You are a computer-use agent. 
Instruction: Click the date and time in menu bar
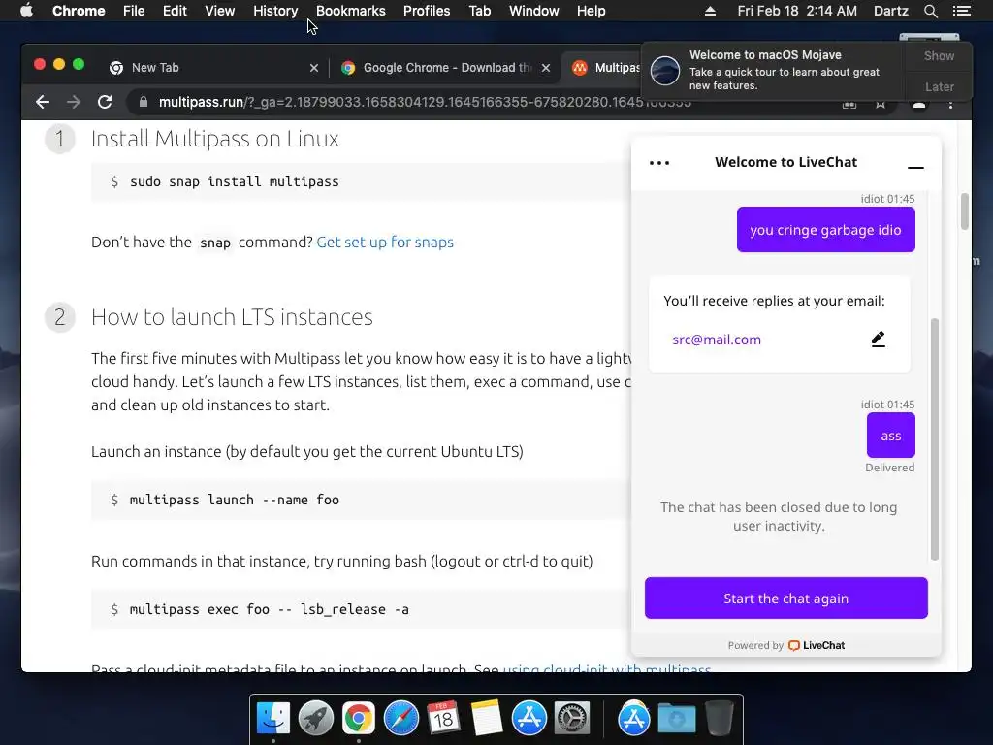coord(797,11)
